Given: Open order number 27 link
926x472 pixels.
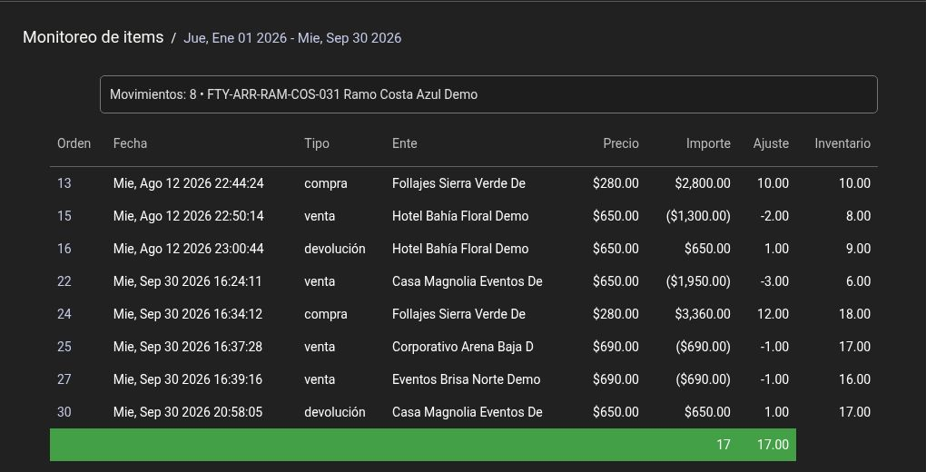Looking at the screenshot, I should tap(64, 379).
